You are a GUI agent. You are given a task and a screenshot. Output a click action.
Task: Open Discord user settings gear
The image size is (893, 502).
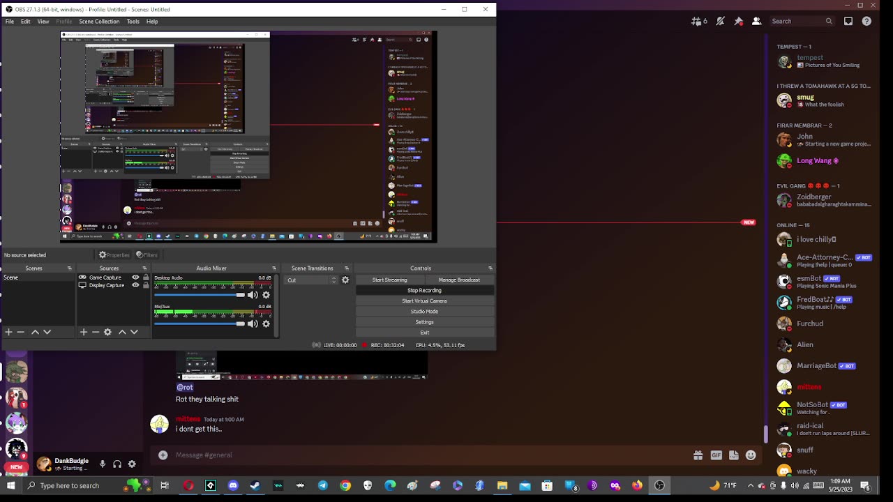point(132,464)
